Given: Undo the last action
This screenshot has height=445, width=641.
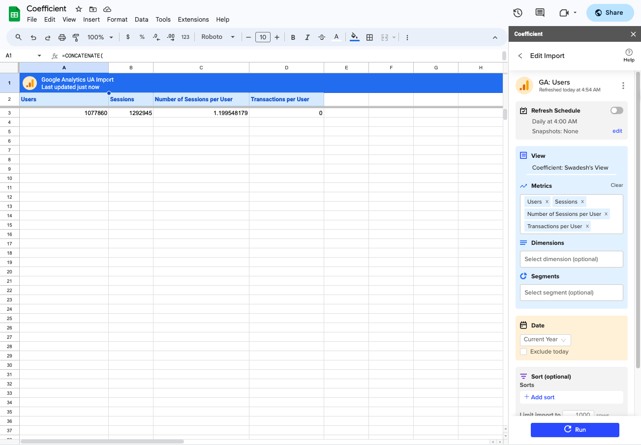Looking at the screenshot, I should (33, 37).
